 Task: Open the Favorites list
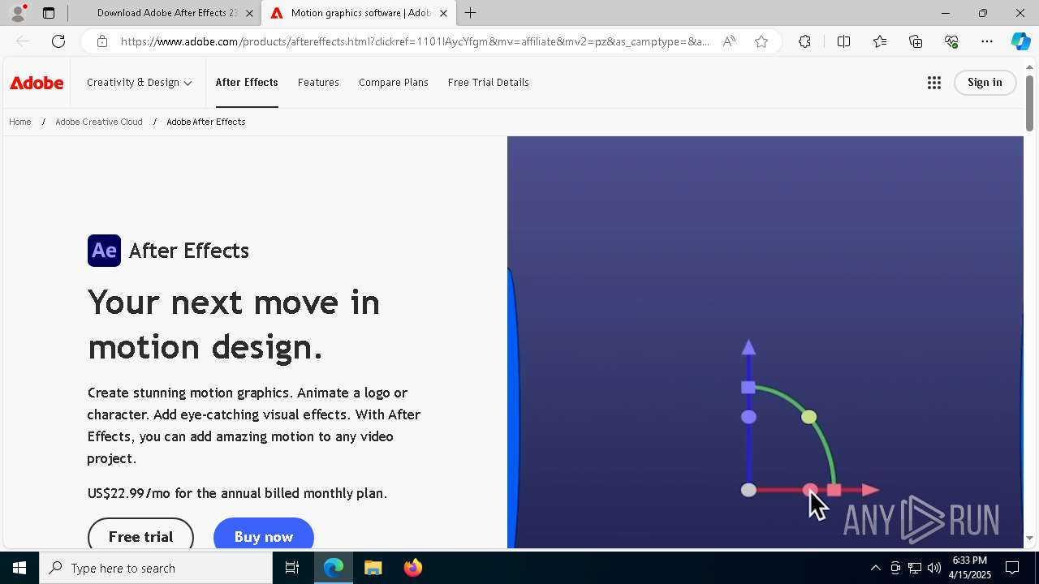[x=880, y=41]
